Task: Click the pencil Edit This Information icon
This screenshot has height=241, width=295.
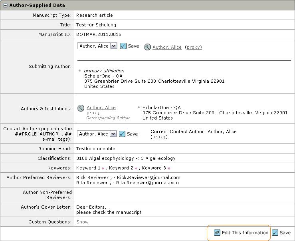Action: point(217,233)
